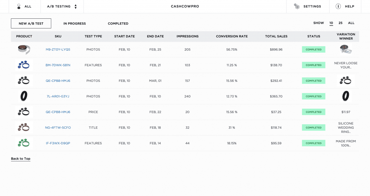Click the brown rings product thumbnail
Image resolution: width=370 pixels, height=196 pixels.
(24, 128)
